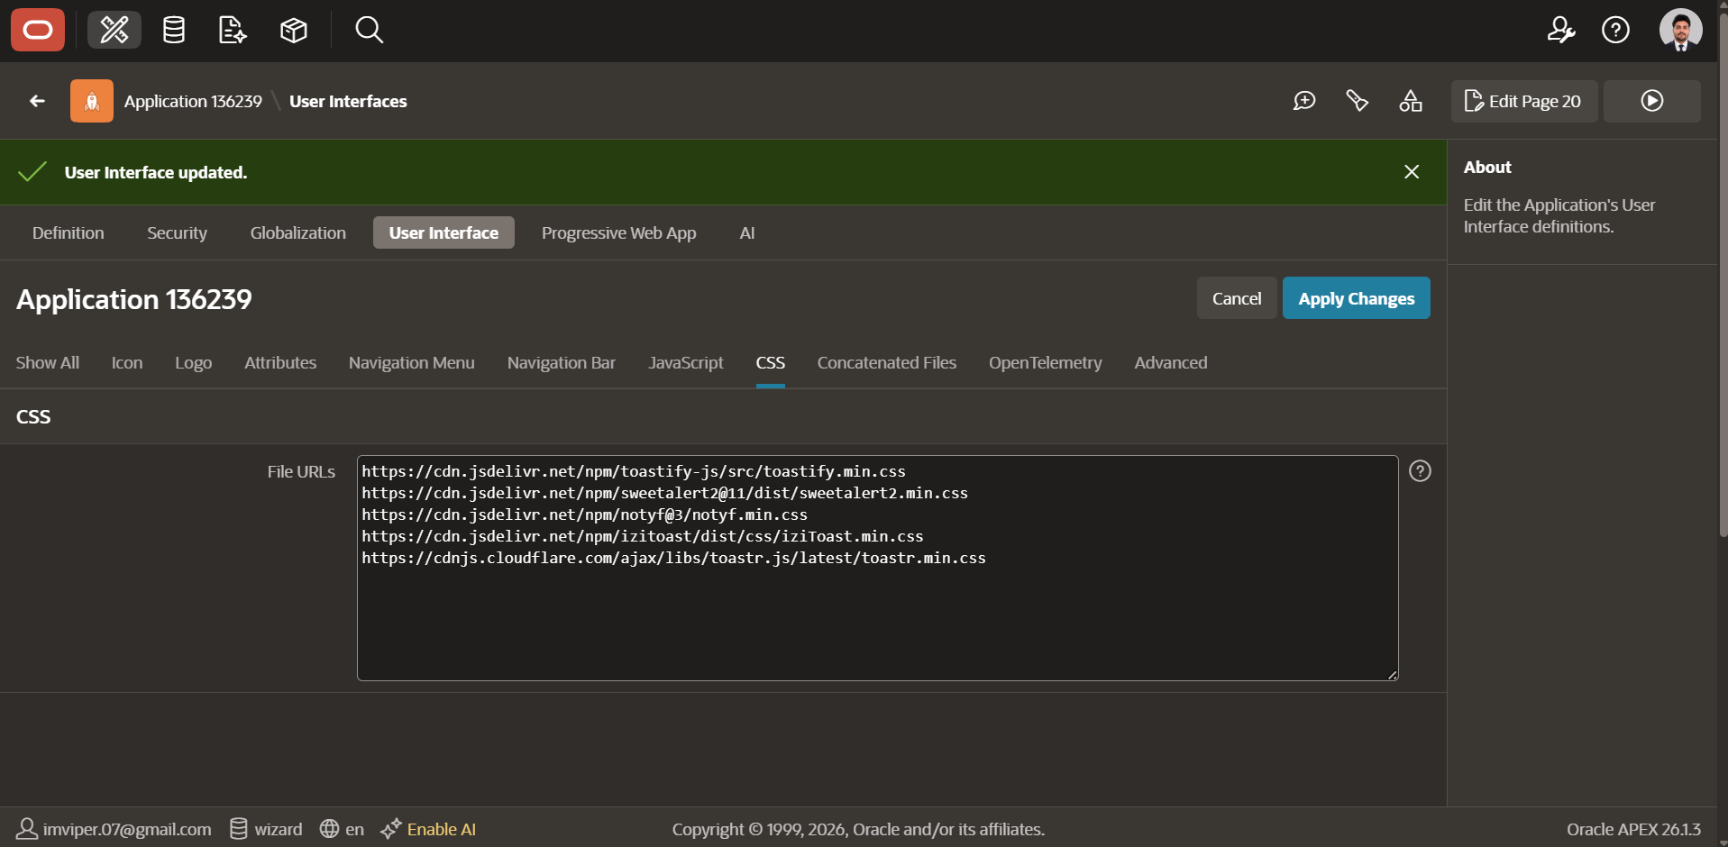The width and height of the screenshot is (1728, 847).
Task: Open Gallery cube icon
Action: [x=294, y=31]
